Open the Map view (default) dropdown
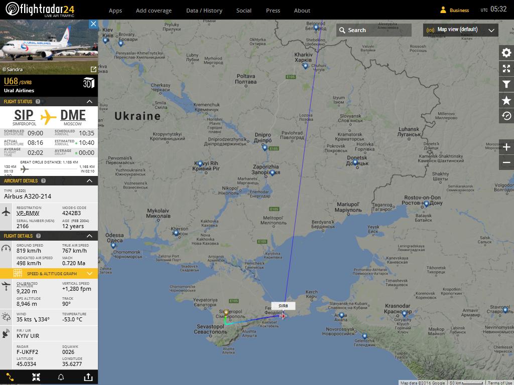 461,30
